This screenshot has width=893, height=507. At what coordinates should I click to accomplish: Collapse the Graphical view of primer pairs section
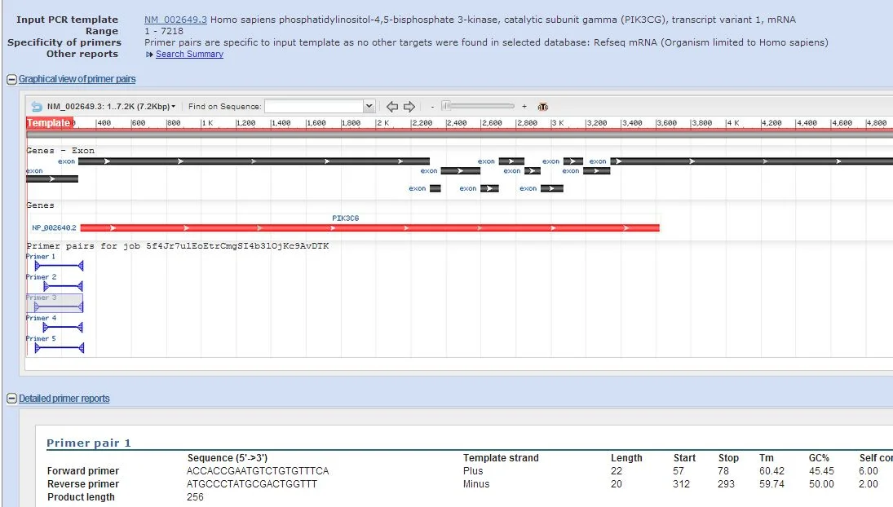point(11,80)
